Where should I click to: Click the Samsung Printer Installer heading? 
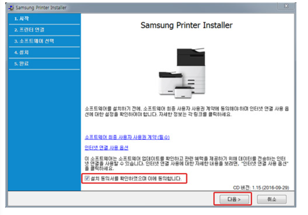pos(186,25)
